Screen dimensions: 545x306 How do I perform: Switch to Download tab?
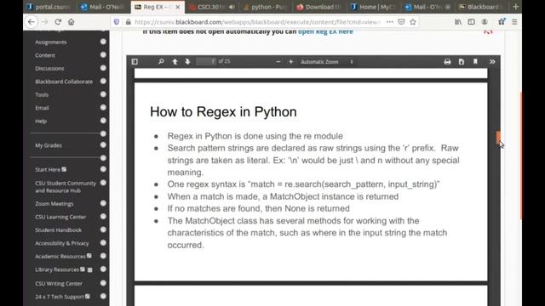pyautogui.click(x=319, y=7)
